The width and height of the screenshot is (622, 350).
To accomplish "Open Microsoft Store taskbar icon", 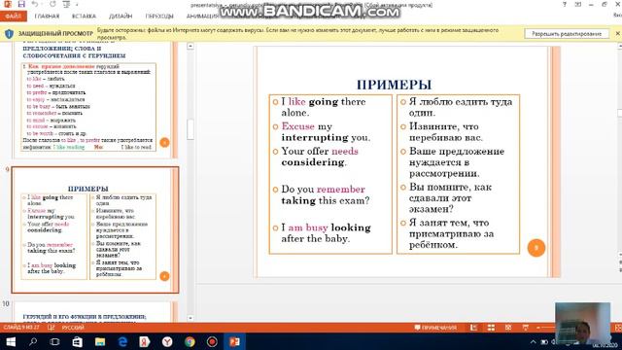I will pos(78,341).
